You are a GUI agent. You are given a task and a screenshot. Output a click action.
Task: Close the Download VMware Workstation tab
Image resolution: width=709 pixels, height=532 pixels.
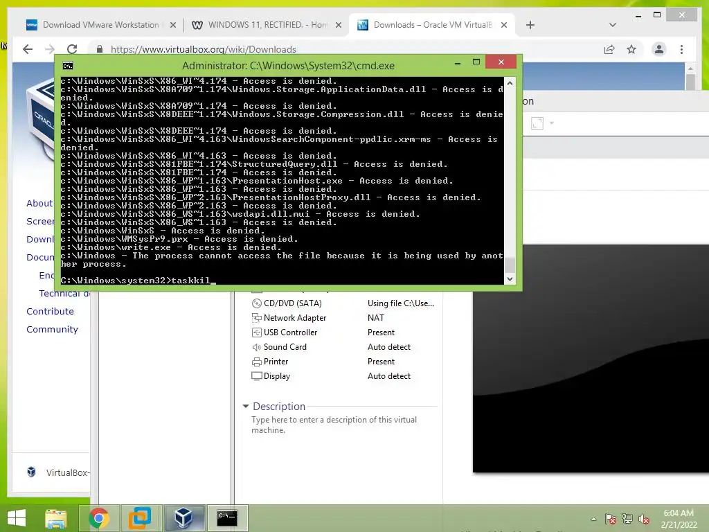click(172, 26)
